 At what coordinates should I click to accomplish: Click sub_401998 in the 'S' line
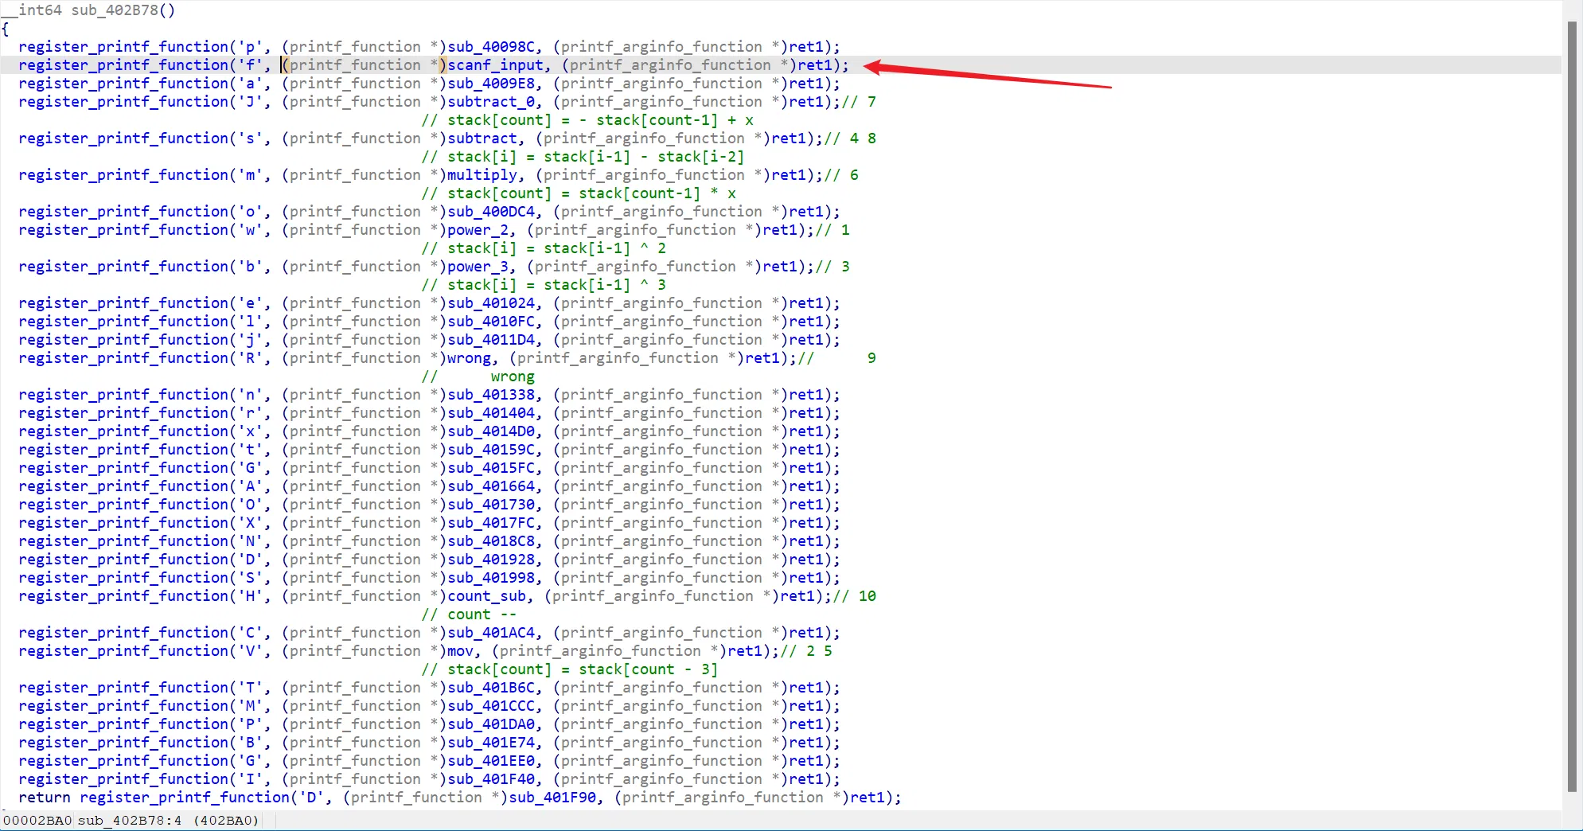coord(490,578)
